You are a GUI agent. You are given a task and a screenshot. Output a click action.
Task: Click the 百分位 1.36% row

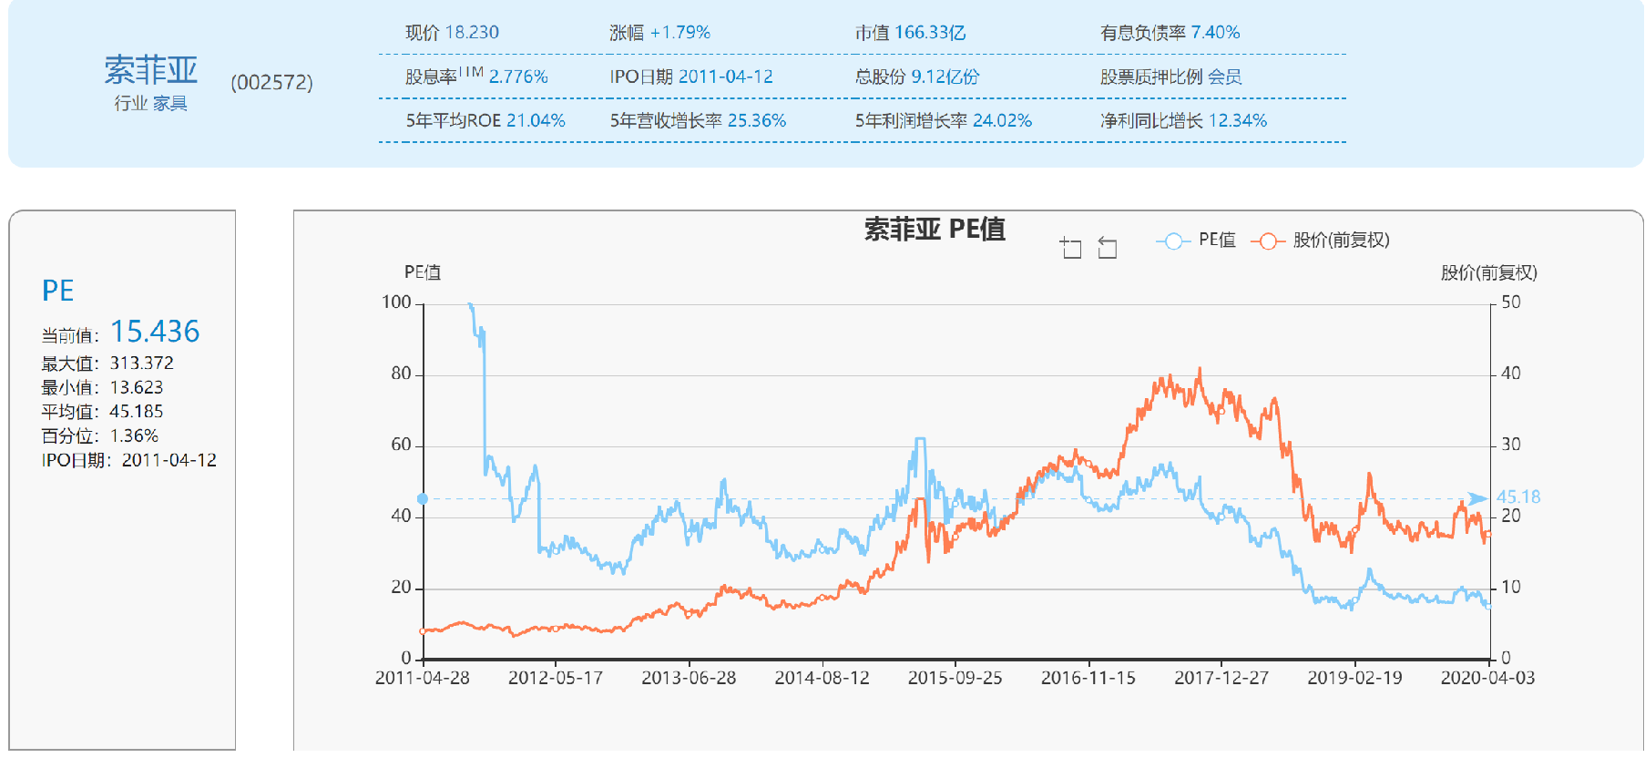tap(100, 436)
